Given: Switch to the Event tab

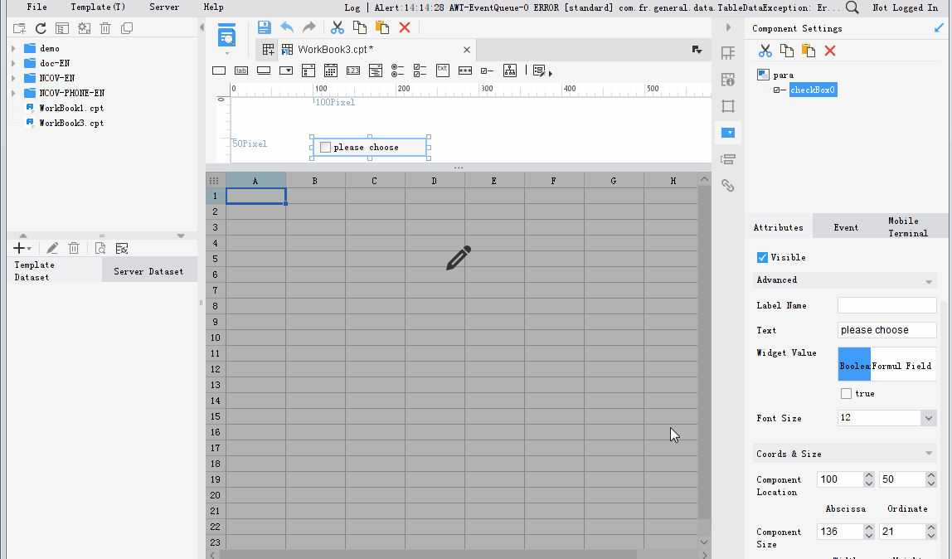Looking at the screenshot, I should (846, 226).
